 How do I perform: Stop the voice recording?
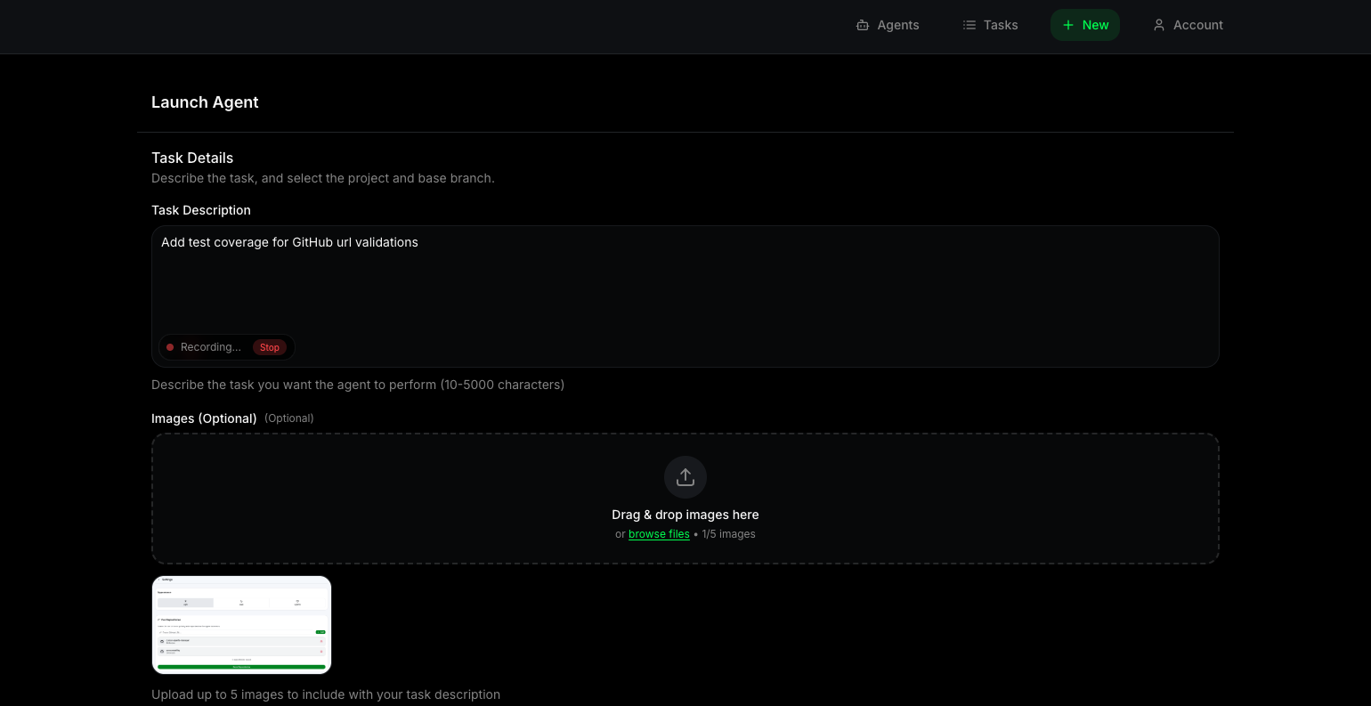270,347
